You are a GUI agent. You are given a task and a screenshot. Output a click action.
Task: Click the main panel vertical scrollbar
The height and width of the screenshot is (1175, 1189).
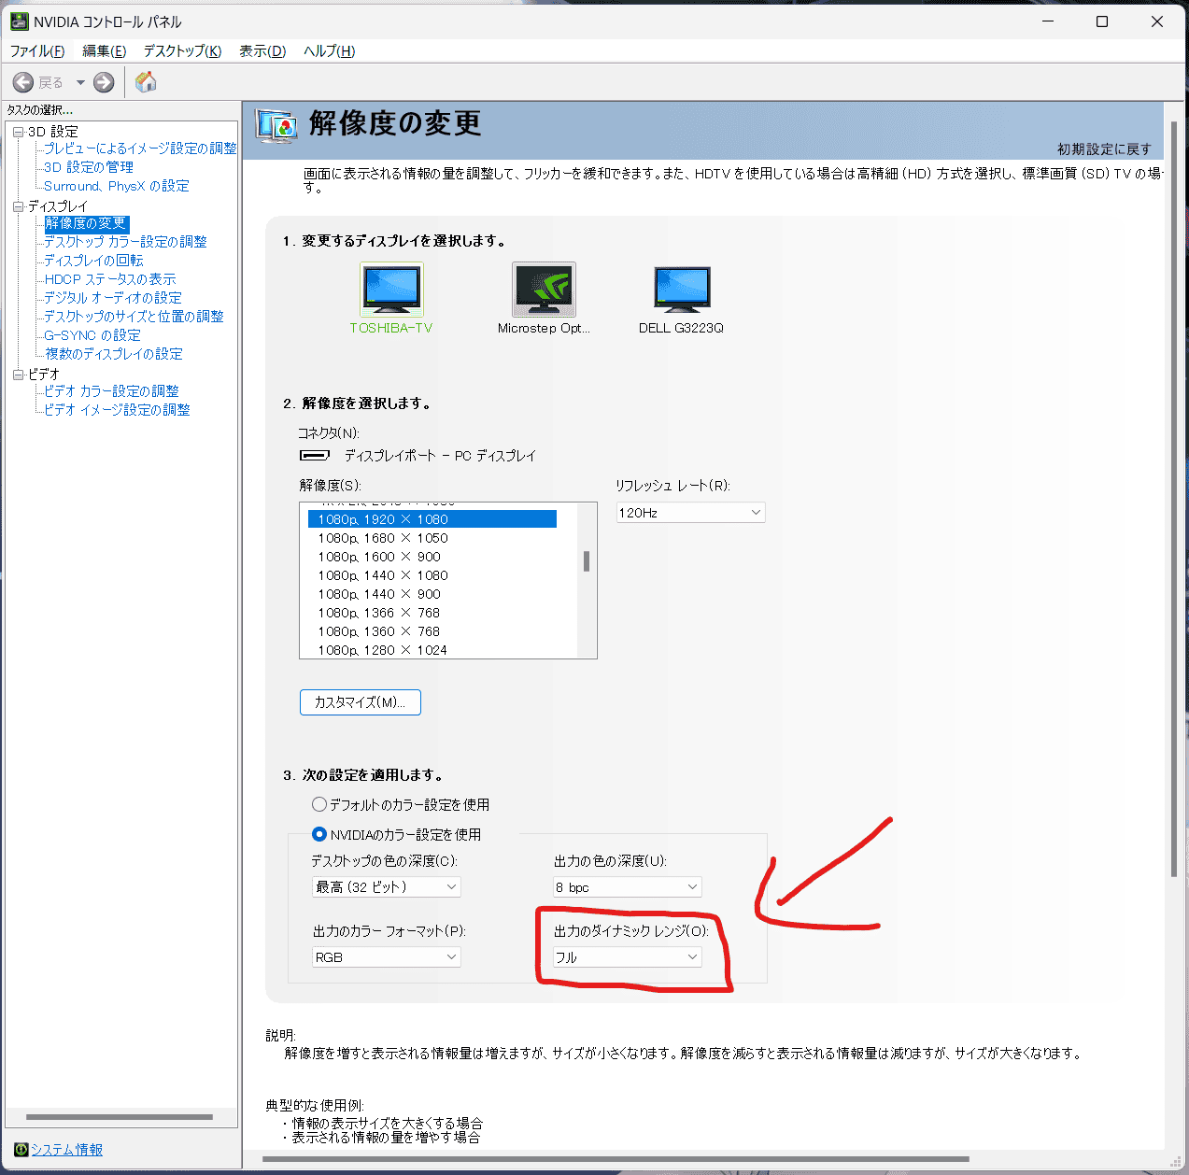coord(1174,498)
